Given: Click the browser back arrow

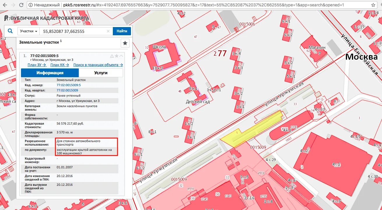Looking at the screenshot, I should click(4, 5).
